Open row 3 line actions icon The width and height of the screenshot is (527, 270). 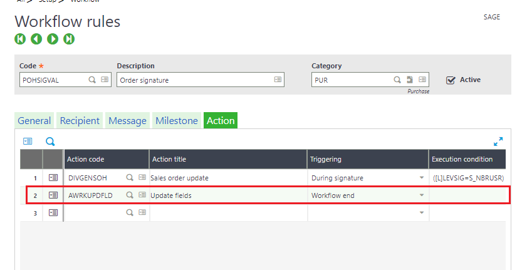tap(53, 212)
